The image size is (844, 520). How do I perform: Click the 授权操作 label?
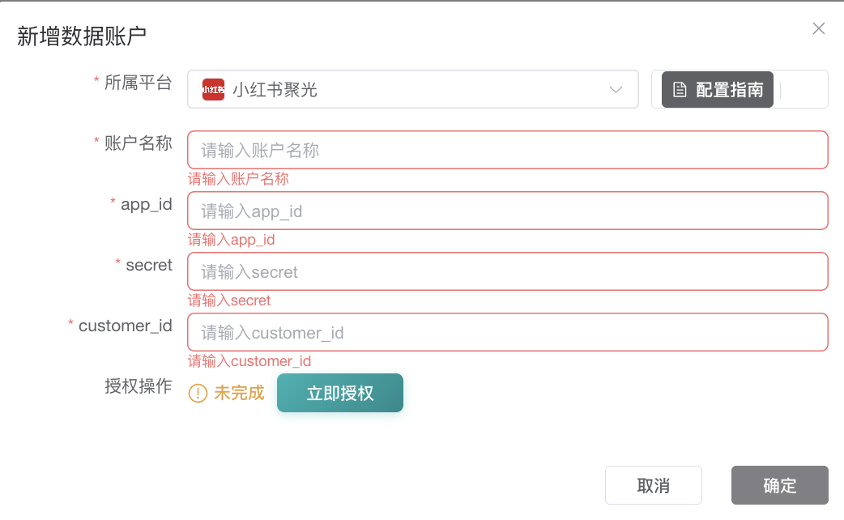coord(139,386)
